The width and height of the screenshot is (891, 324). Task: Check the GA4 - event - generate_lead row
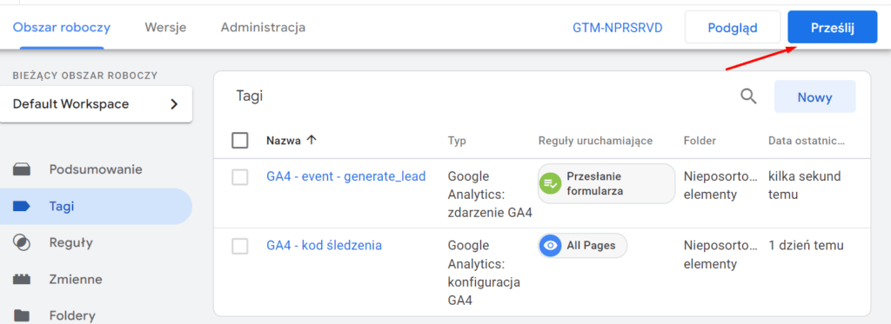(x=240, y=177)
